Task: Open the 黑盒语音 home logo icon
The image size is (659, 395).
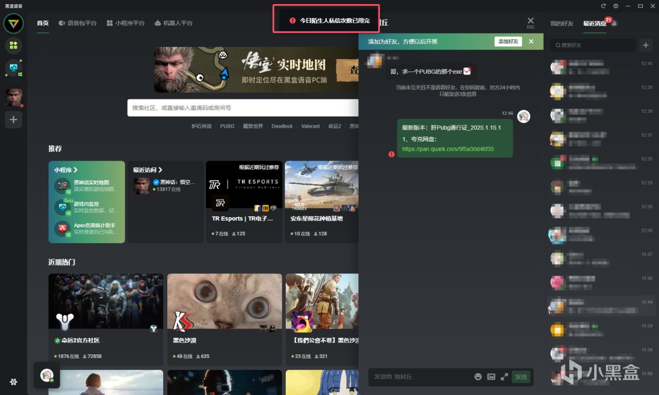Action: pos(13,23)
